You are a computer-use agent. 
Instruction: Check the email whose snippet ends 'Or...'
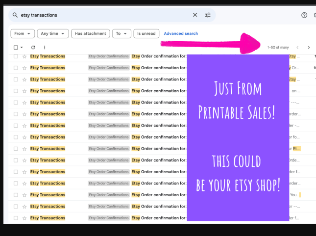(16, 68)
